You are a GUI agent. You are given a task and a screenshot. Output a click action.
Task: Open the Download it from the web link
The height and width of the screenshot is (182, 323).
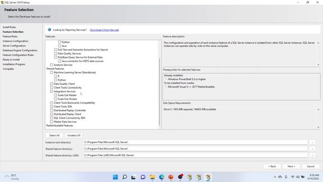pos(104,30)
